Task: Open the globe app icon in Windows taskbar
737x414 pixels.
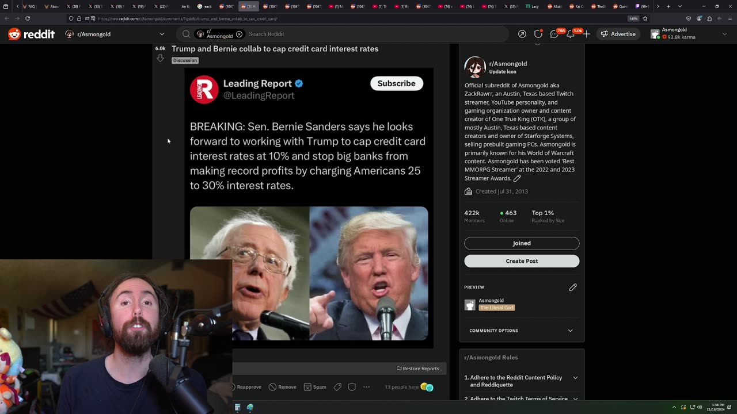Action: click(250, 407)
